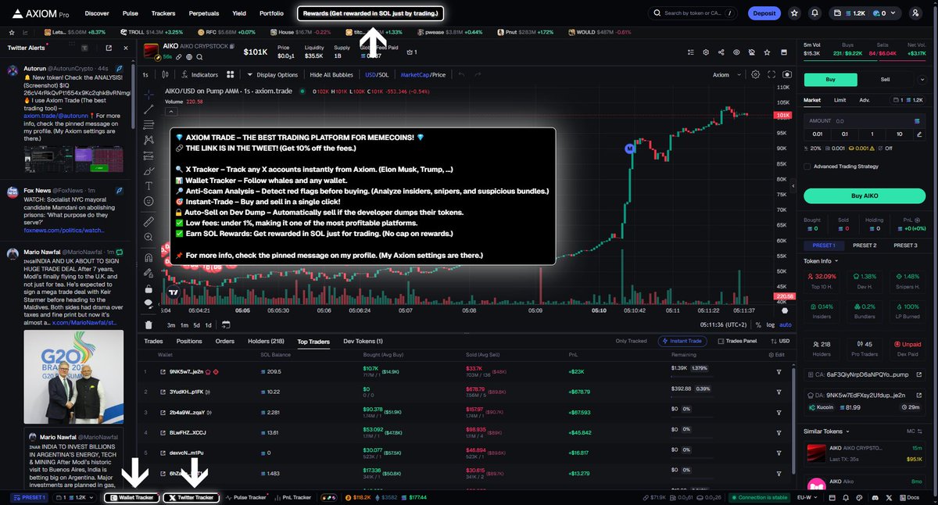The width and height of the screenshot is (938, 505).
Task: Switch to the Sell side
Action: [885, 79]
